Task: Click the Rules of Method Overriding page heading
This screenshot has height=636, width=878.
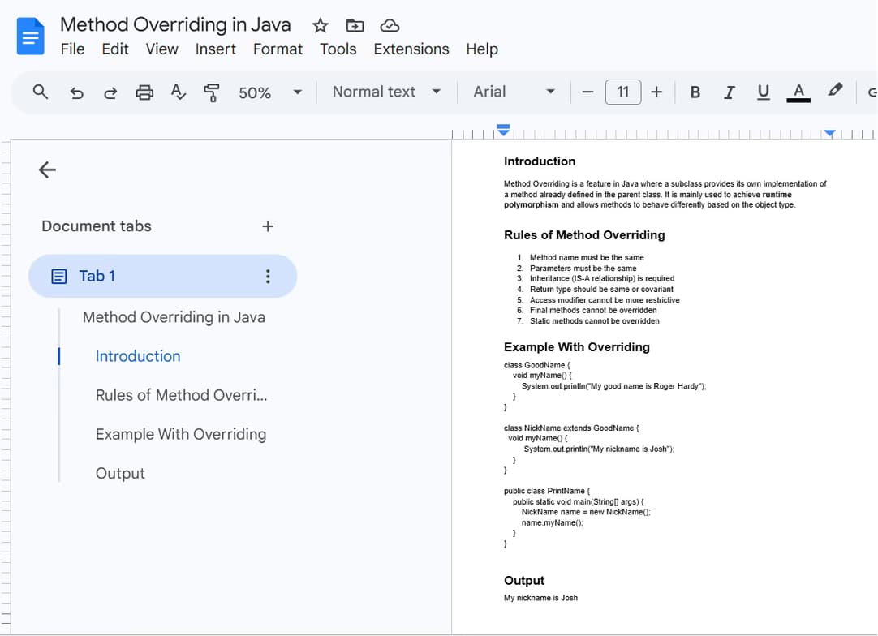Action: click(584, 235)
